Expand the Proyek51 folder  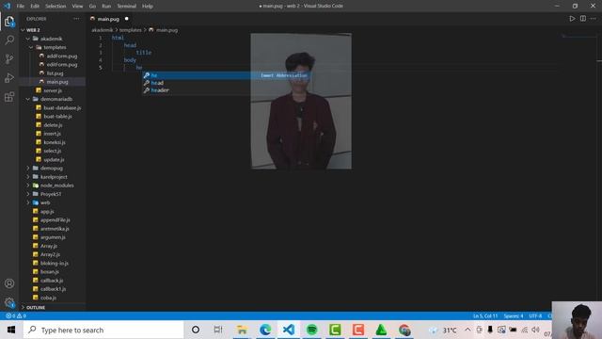pyautogui.click(x=50, y=194)
